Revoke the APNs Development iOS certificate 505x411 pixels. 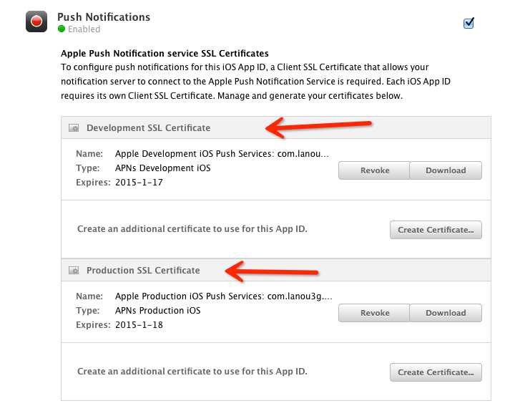tap(374, 170)
